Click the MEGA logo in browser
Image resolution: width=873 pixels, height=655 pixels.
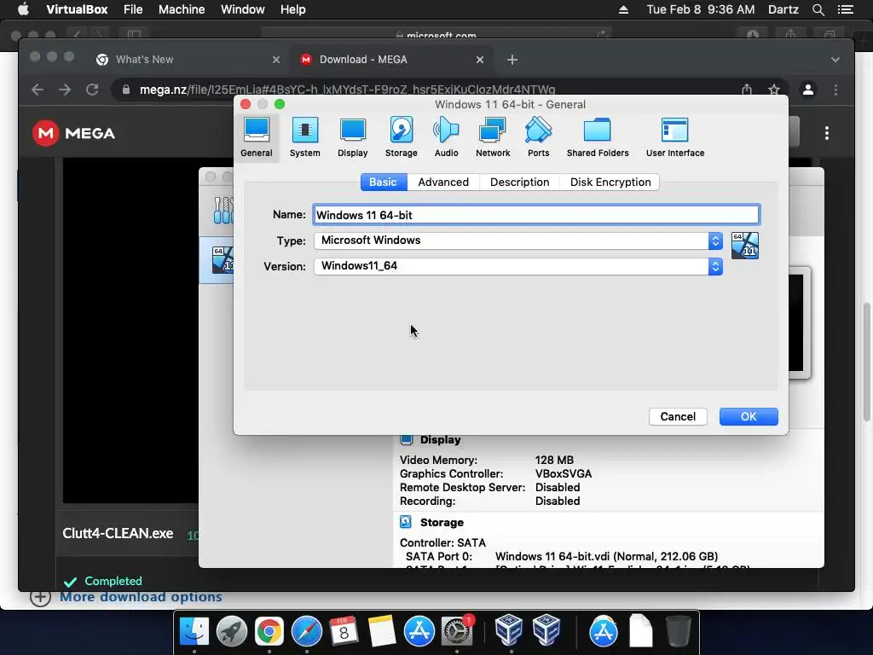click(73, 133)
